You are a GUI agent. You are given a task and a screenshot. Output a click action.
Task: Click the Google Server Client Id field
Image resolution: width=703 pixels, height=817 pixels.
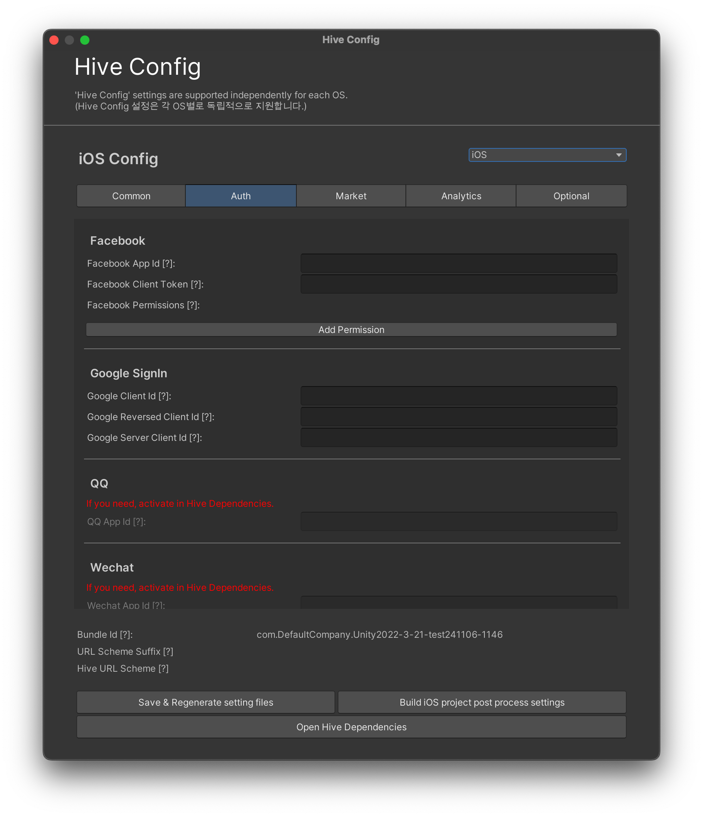click(x=459, y=438)
